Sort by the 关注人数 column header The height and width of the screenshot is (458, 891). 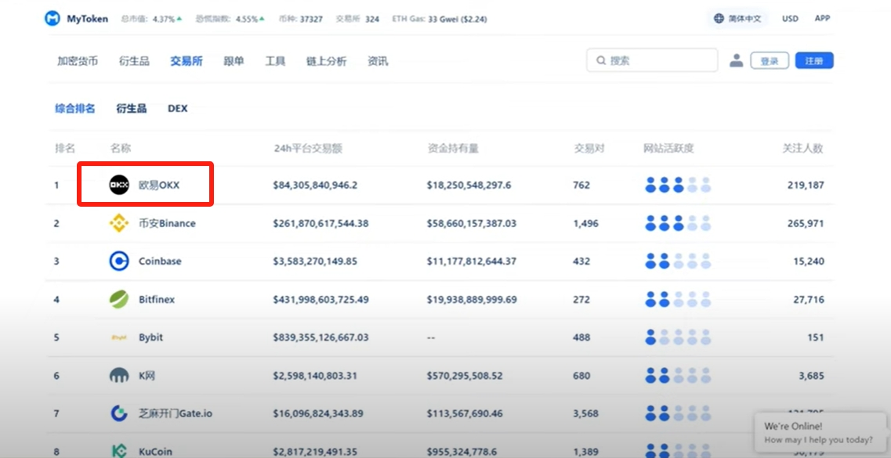802,149
